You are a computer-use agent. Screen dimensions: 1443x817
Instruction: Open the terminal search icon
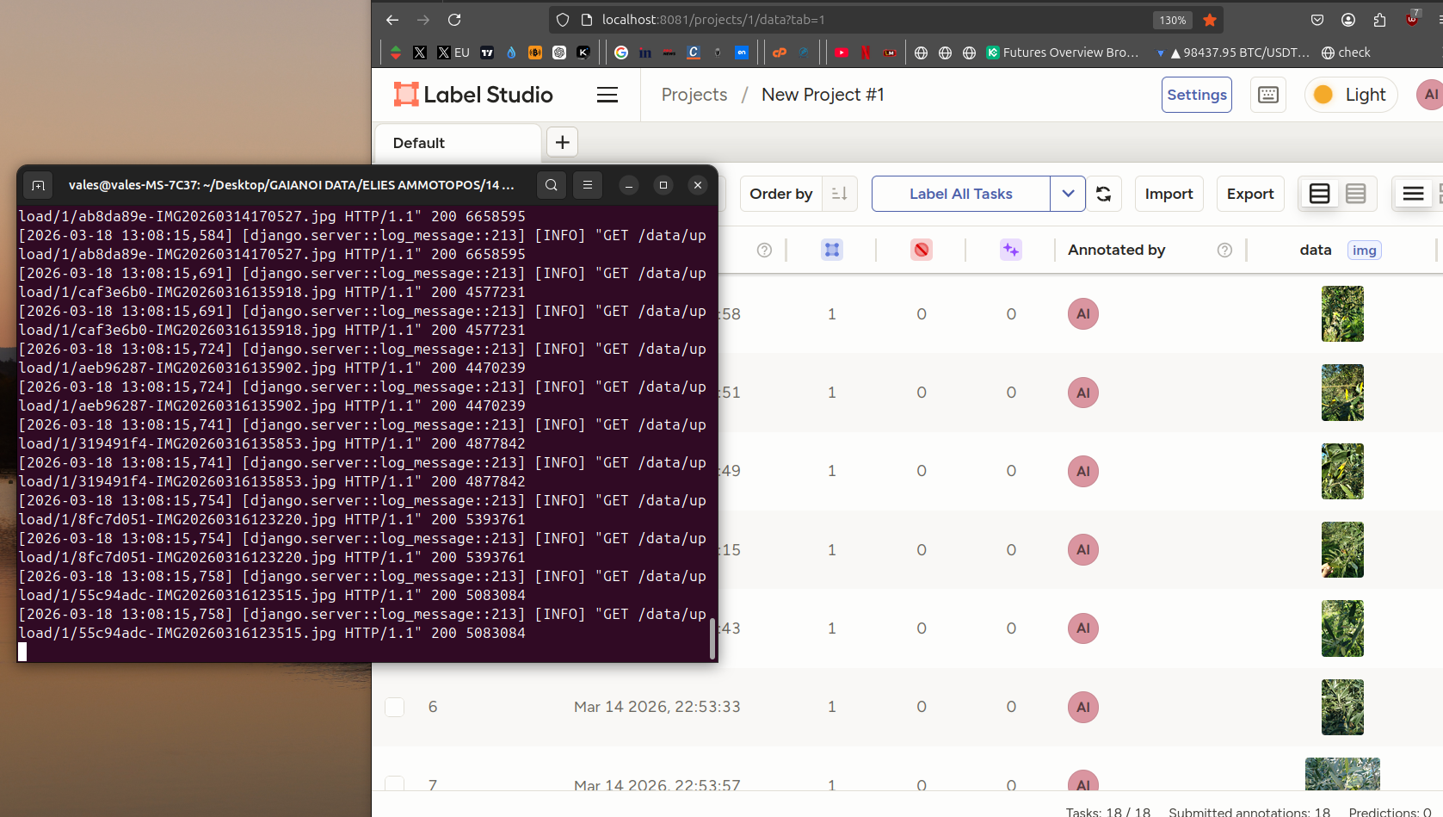pos(552,185)
